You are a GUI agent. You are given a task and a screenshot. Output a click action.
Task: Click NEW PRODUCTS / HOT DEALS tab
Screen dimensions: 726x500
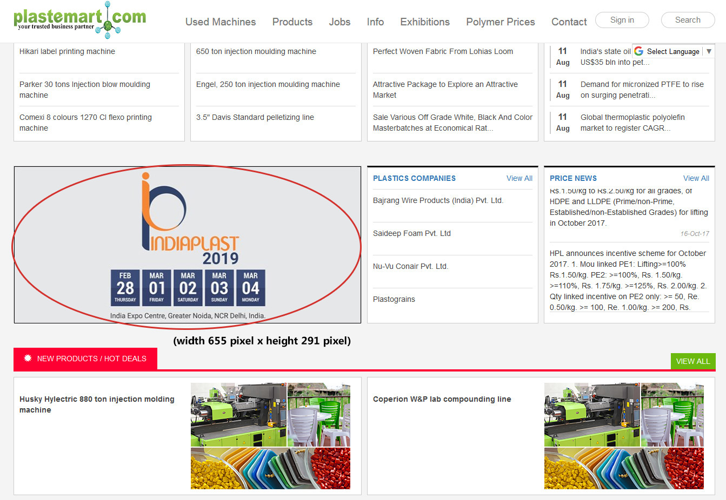point(85,359)
